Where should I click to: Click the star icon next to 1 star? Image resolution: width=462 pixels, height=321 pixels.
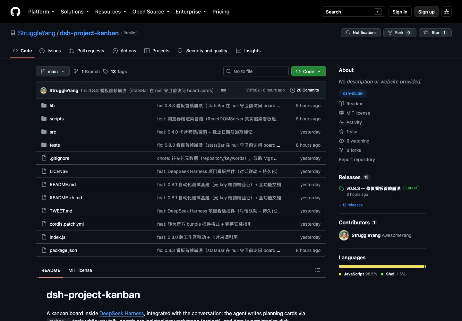[x=341, y=132]
